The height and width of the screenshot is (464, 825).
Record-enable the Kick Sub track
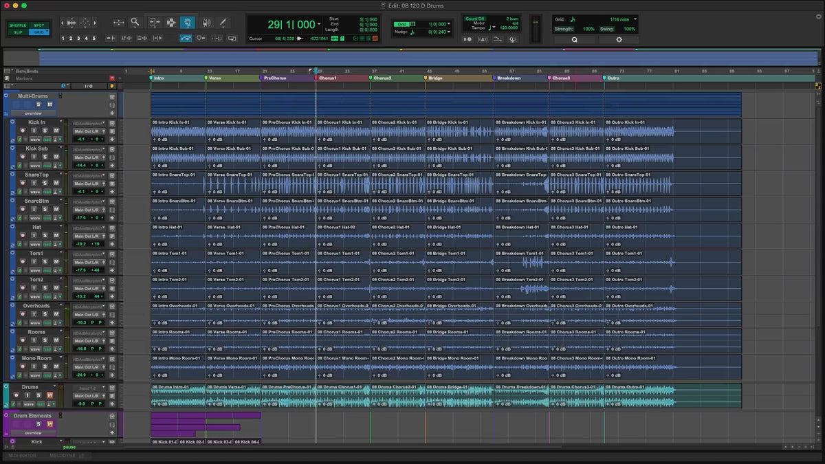[x=23, y=157]
